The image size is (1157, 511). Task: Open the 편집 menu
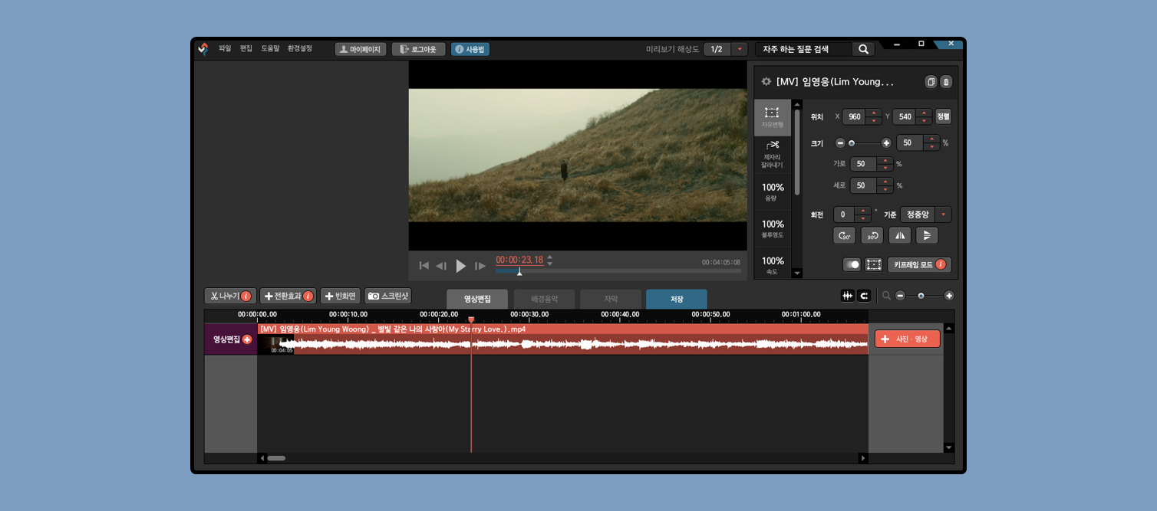(246, 48)
